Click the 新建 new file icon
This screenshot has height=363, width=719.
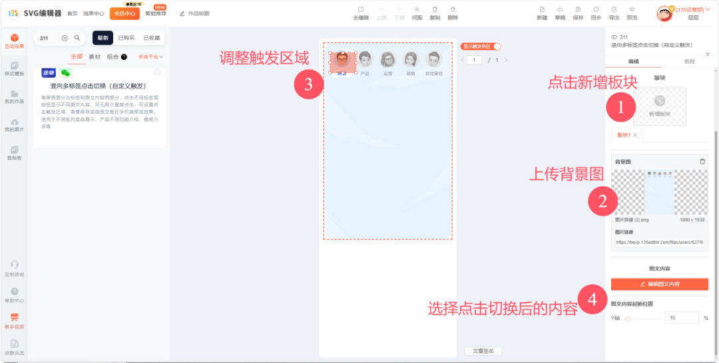[542, 13]
